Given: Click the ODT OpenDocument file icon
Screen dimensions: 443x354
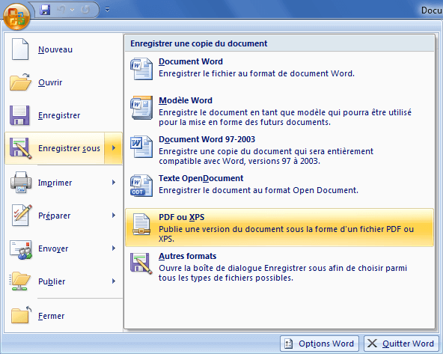Looking at the screenshot, I should coord(141,186).
